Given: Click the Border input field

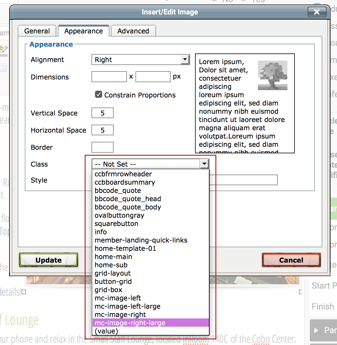Looking at the screenshot, I should click(x=102, y=147).
